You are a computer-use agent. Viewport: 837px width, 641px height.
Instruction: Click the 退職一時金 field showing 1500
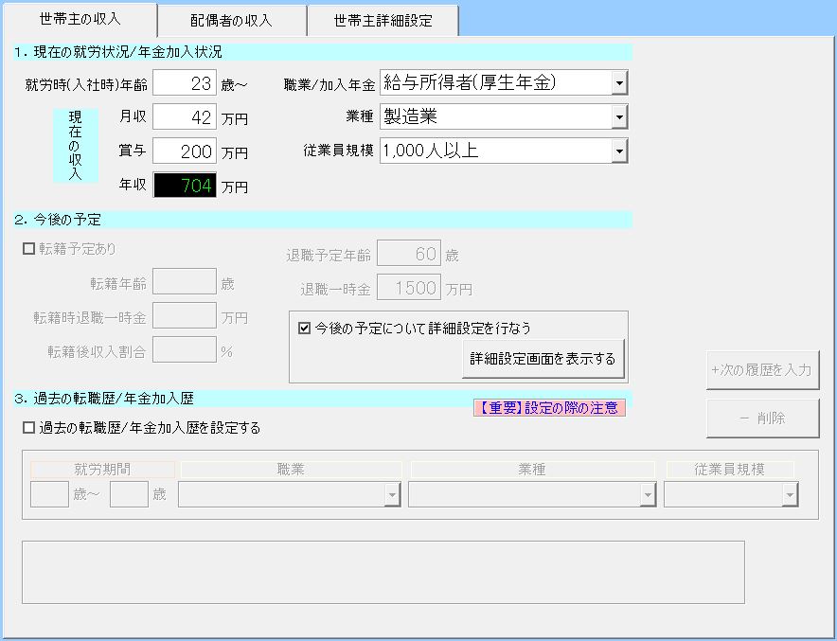pos(408,288)
